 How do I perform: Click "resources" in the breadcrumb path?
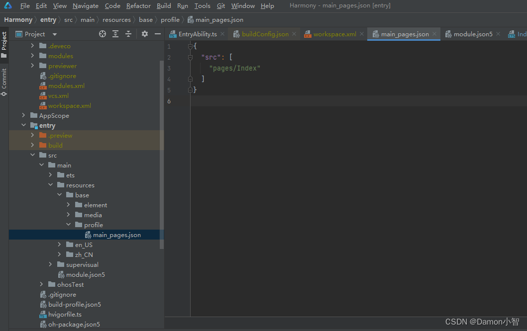click(116, 20)
